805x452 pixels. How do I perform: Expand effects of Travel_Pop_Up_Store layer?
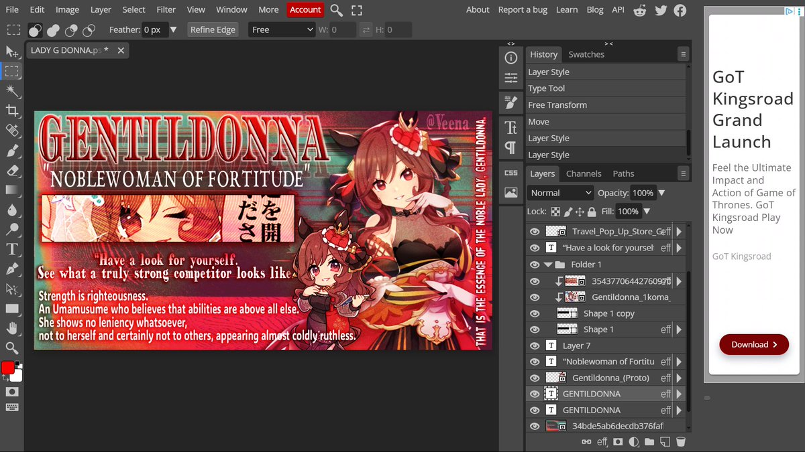point(679,231)
